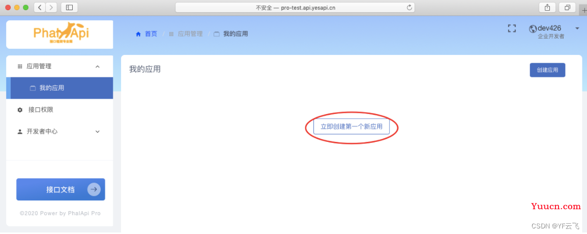Click the address bar URL field
The image size is (587, 234).
click(x=295, y=7)
